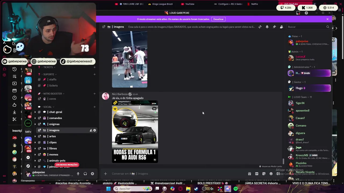Toggle headphones deafen in user panel
This screenshot has width=344, height=193.
point(85,174)
